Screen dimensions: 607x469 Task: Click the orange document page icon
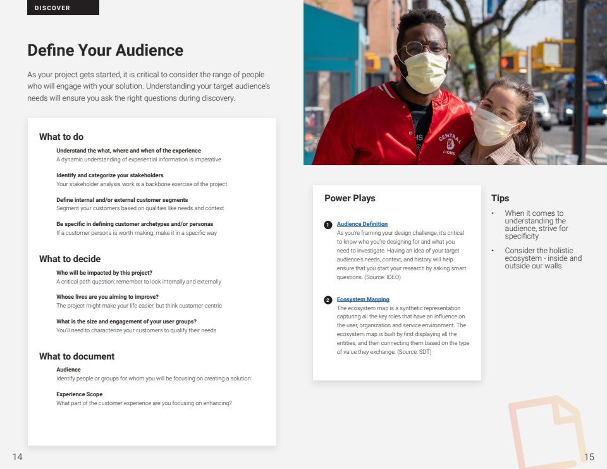547,430
